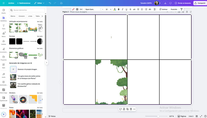Open the Apps side tab

coord(4,66)
